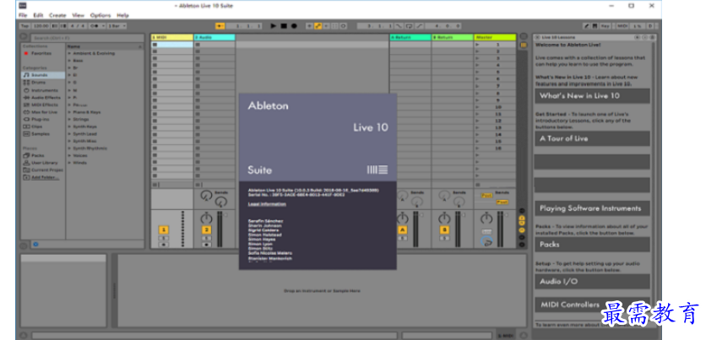The width and height of the screenshot is (706, 340).
Task: Click the Add Folder link
Action: point(45,177)
